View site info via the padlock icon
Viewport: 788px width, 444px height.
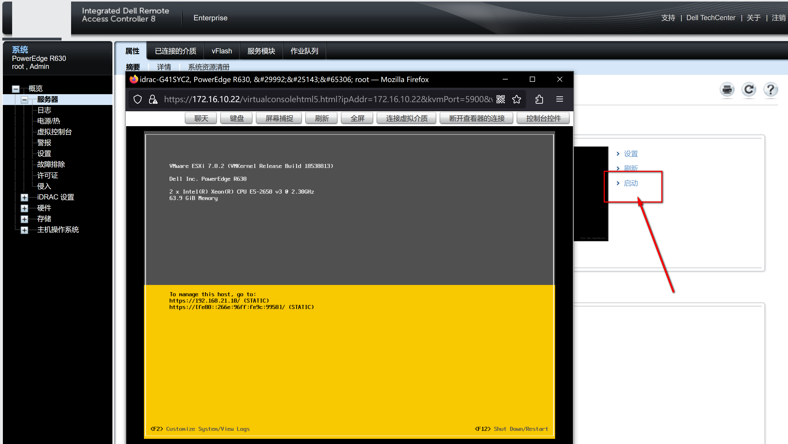pos(153,99)
